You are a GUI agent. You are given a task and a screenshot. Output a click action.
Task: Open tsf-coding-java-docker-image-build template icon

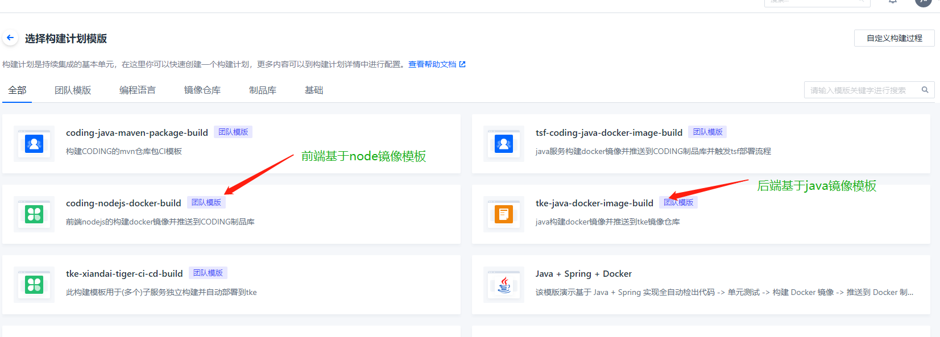(x=504, y=144)
